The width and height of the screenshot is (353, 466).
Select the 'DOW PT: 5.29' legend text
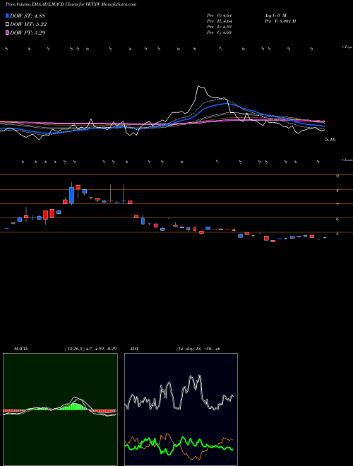coord(28,32)
